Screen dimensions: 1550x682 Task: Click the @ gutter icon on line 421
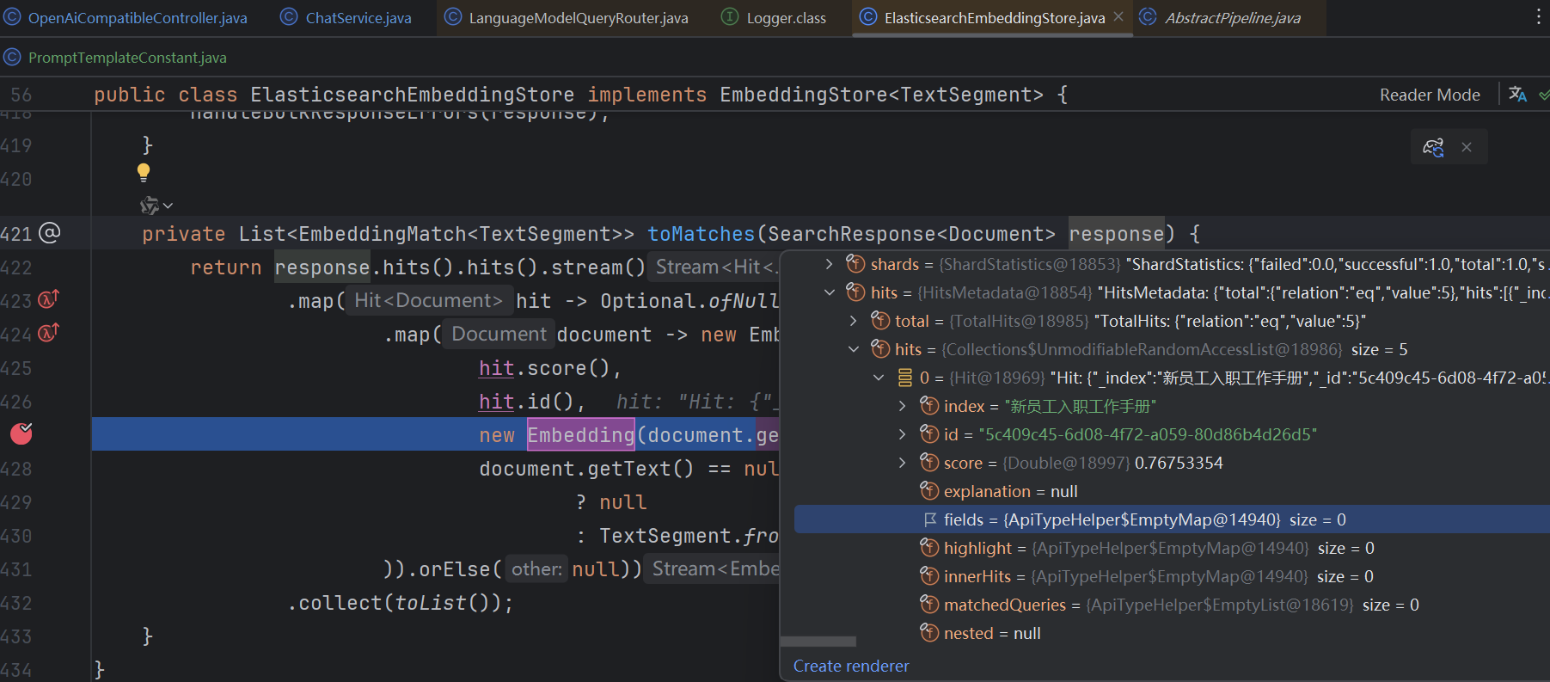[x=50, y=233]
